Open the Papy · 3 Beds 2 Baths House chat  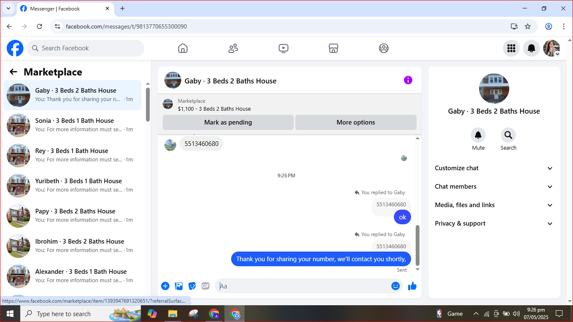click(73, 216)
